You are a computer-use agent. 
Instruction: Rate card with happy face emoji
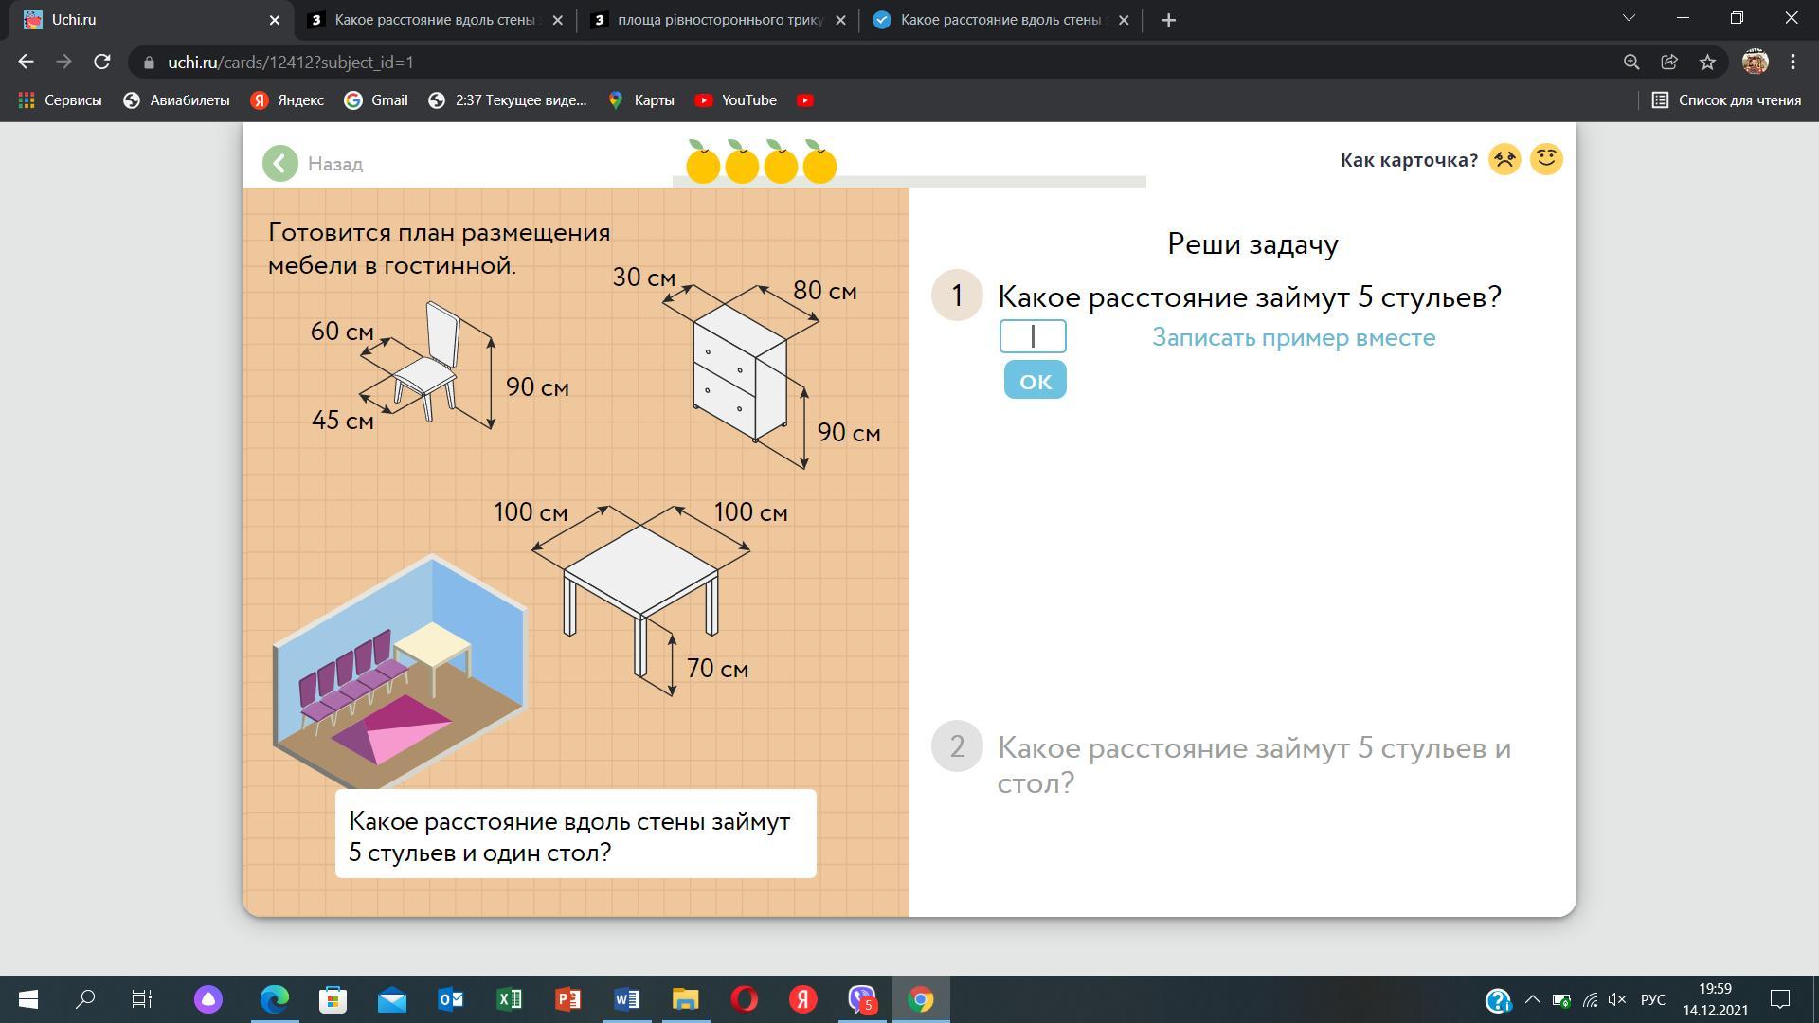coord(1546,159)
